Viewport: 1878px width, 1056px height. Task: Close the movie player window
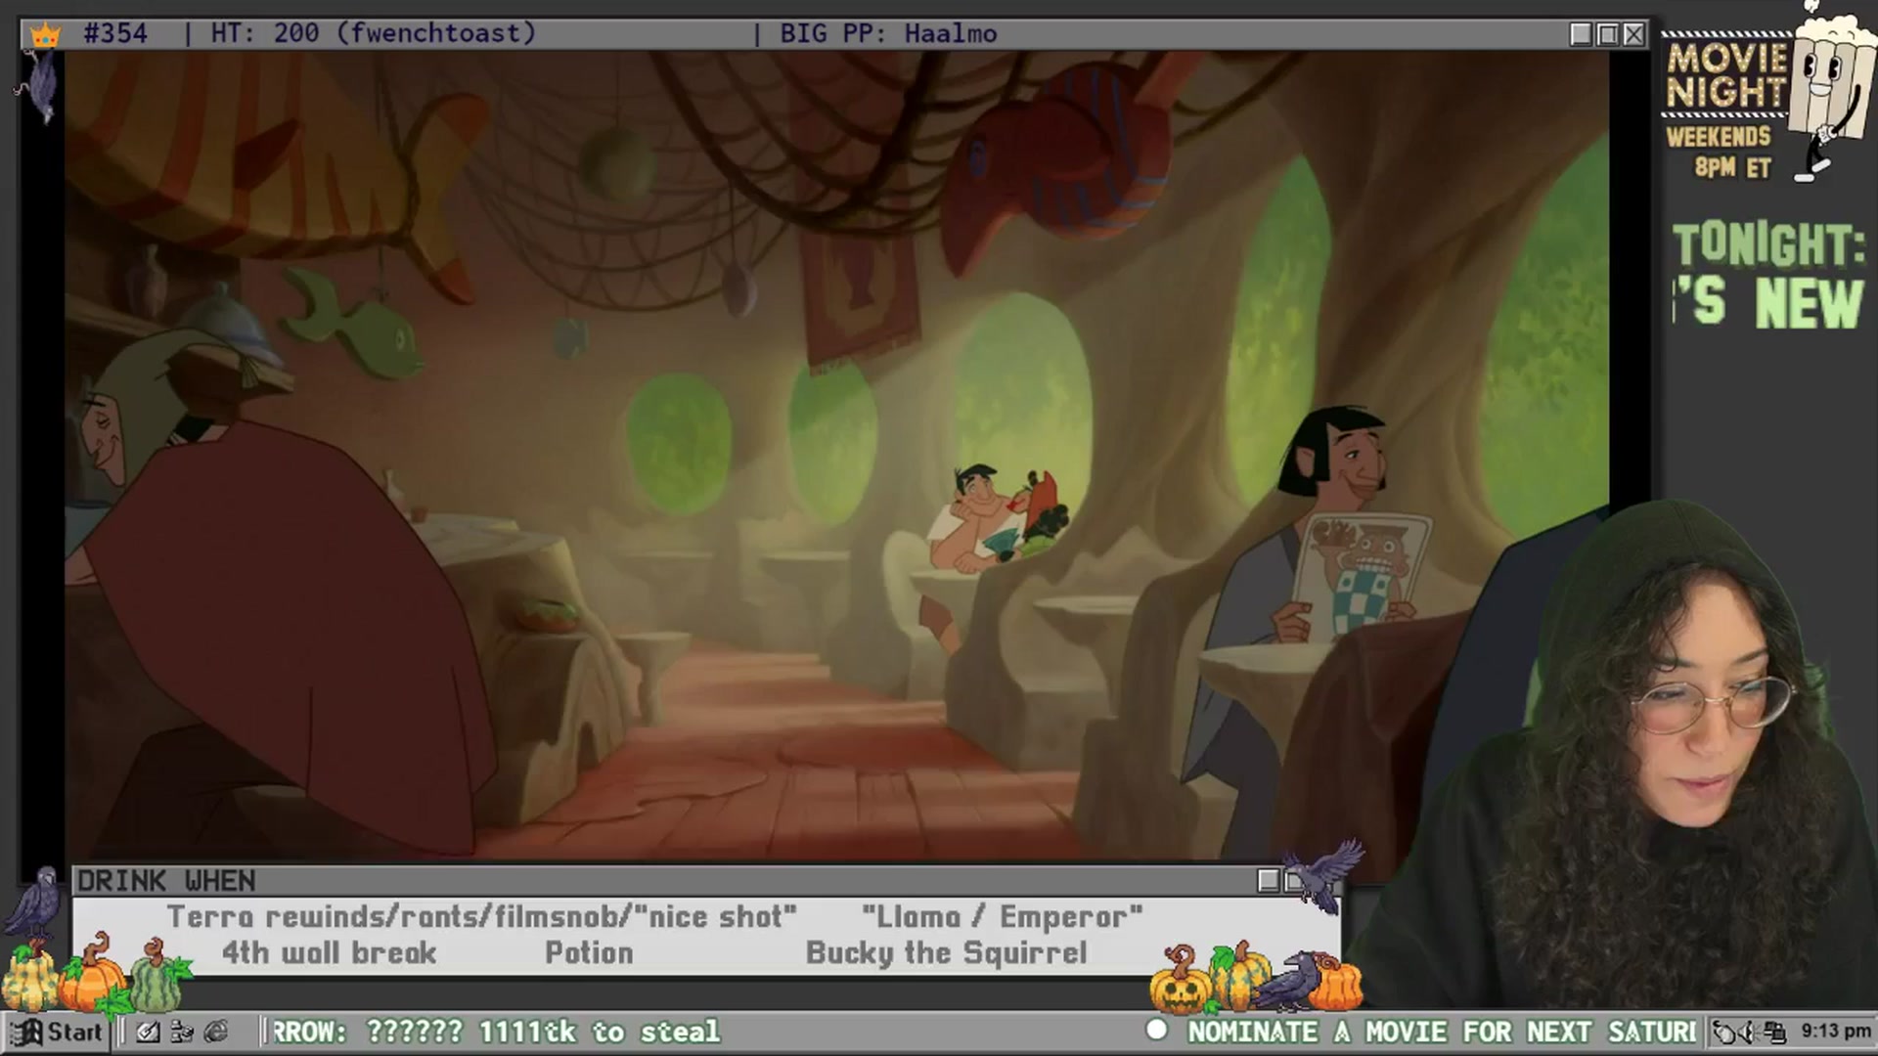pos(1633,34)
